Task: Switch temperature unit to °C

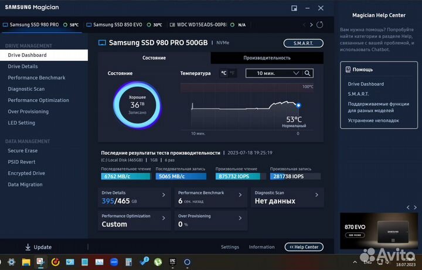Action: coord(224,73)
